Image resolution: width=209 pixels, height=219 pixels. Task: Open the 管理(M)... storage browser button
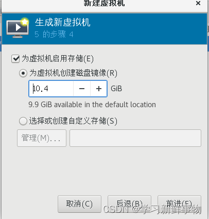click(42, 138)
